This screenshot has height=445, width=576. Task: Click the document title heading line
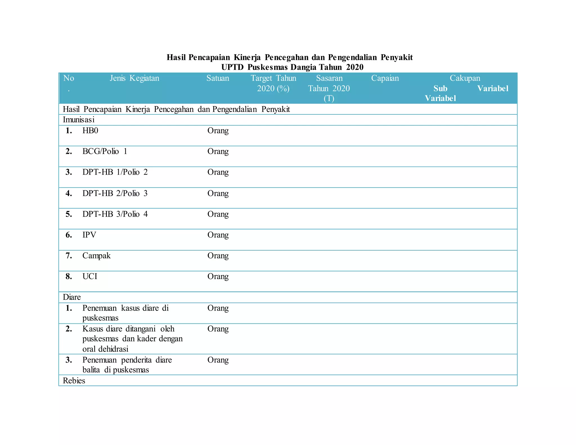click(x=289, y=57)
